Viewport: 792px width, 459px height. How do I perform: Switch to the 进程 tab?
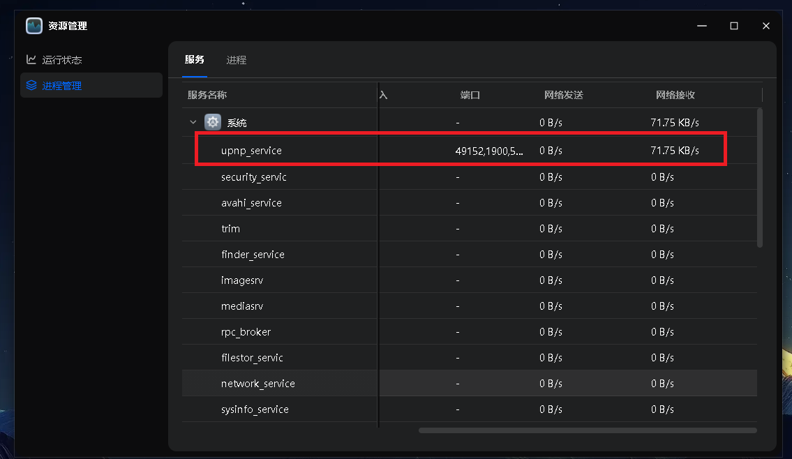pyautogui.click(x=237, y=60)
